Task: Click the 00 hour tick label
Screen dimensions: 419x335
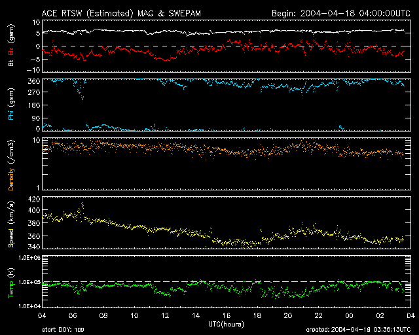Action: [x=348, y=315]
